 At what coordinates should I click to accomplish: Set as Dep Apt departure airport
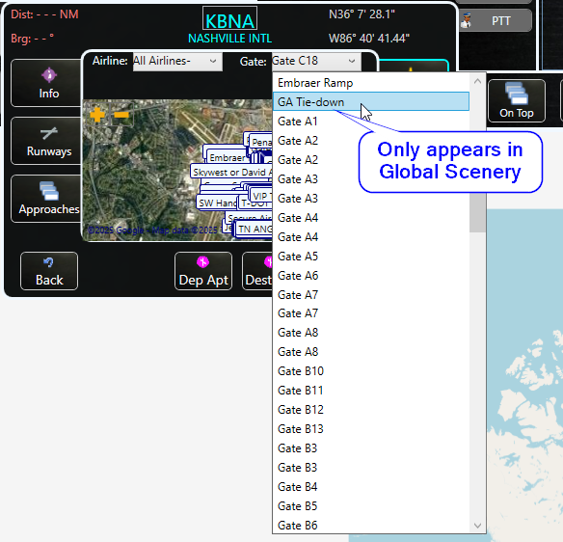[x=203, y=271]
